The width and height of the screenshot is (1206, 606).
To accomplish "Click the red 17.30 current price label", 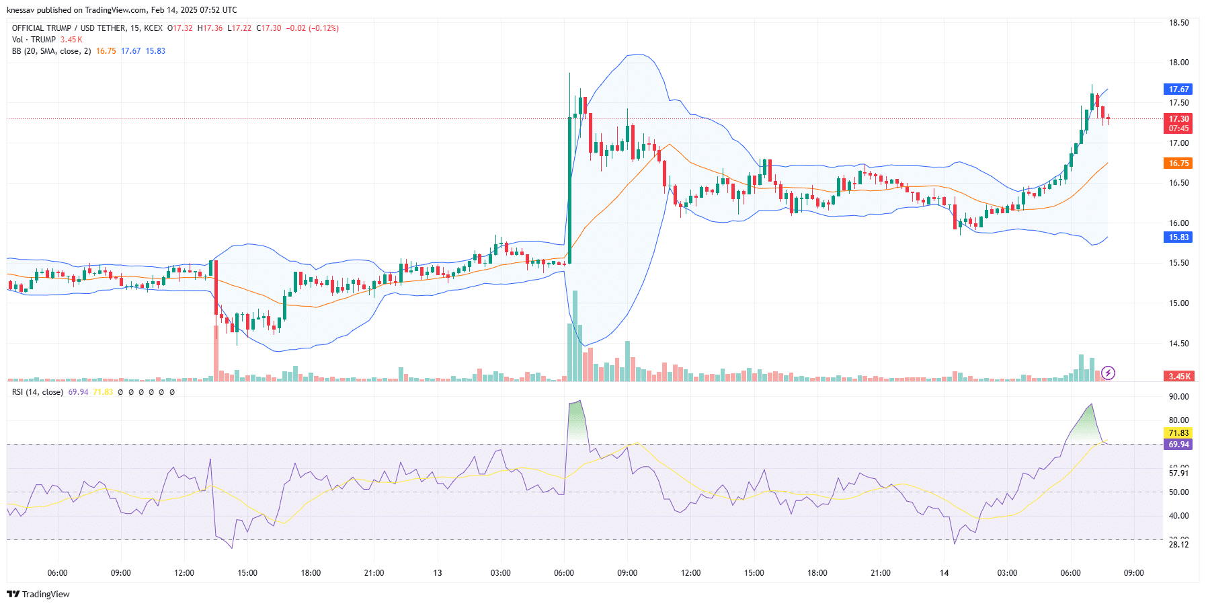I will [1178, 119].
